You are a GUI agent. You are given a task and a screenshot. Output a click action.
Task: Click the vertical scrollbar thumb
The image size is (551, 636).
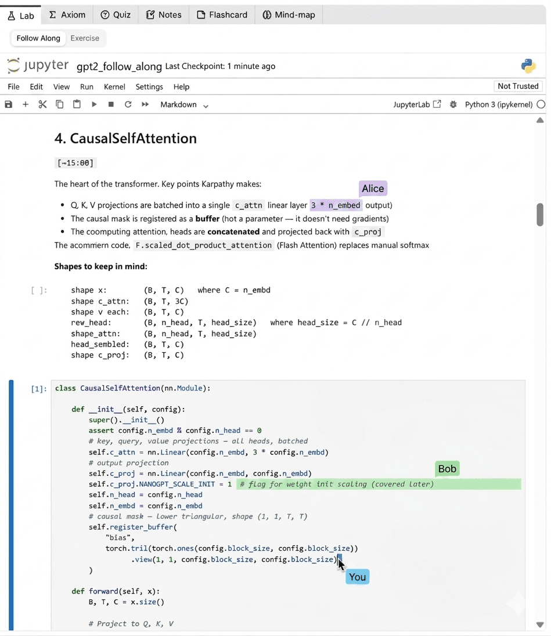pyautogui.click(x=540, y=215)
